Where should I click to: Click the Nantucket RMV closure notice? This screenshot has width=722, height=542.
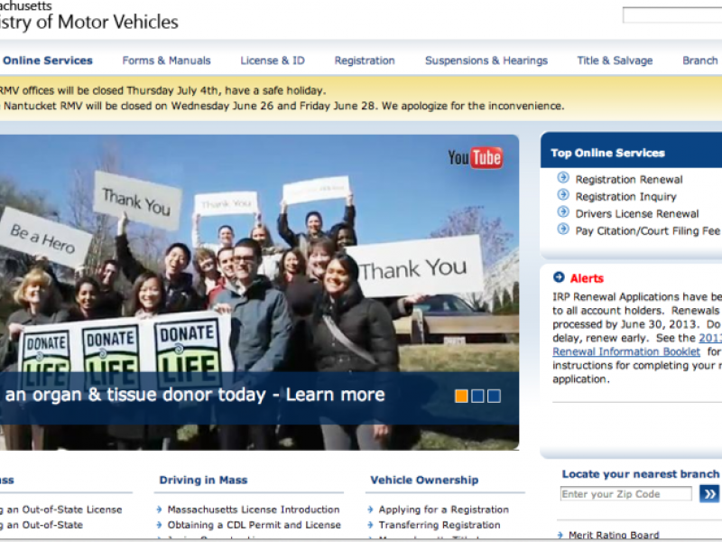pyautogui.click(x=283, y=106)
